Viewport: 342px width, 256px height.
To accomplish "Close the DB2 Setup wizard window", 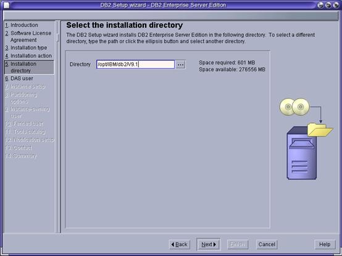I will pos(336,5).
